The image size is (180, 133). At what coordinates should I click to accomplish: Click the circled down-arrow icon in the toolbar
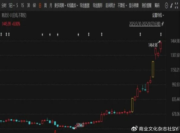(166, 5)
